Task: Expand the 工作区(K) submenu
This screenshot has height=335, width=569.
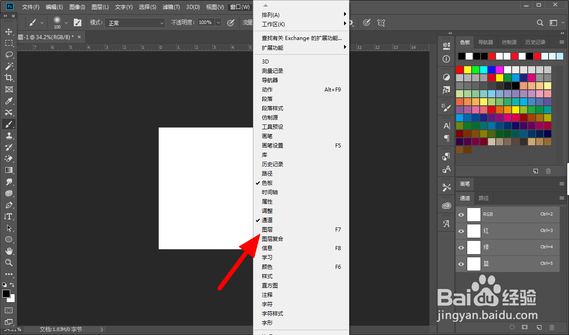Action: 301,24
